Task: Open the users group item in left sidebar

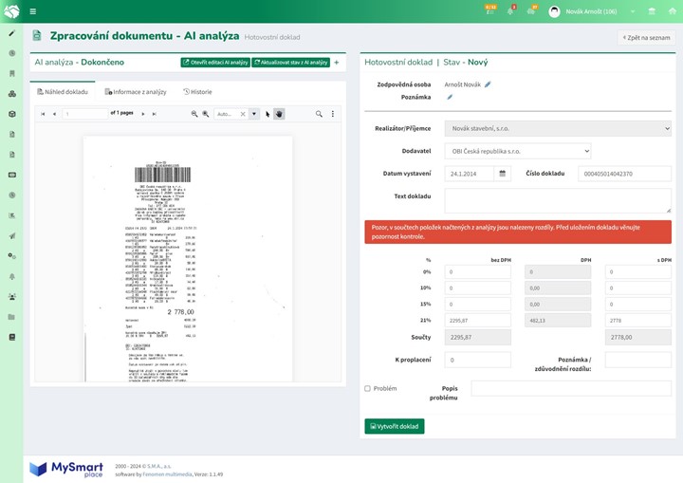Action: (x=11, y=296)
